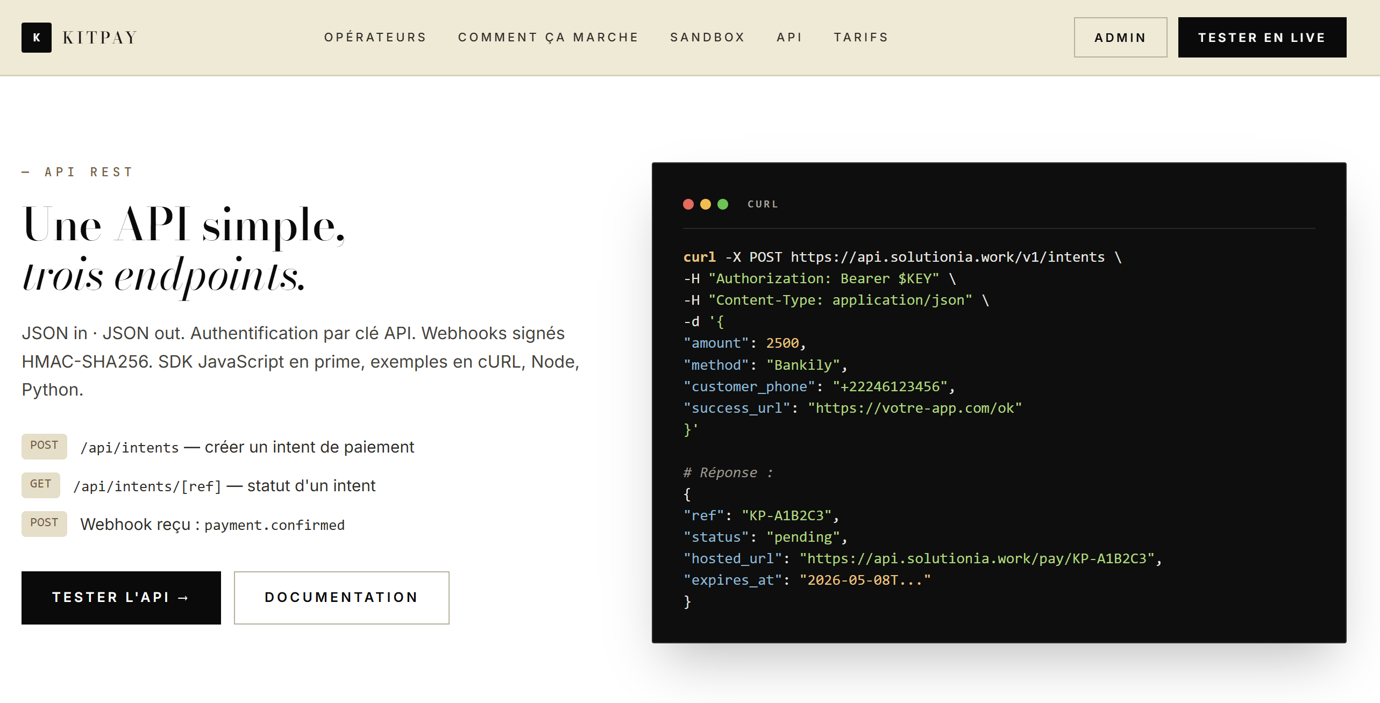Click the KITPAY brand name

click(x=100, y=38)
